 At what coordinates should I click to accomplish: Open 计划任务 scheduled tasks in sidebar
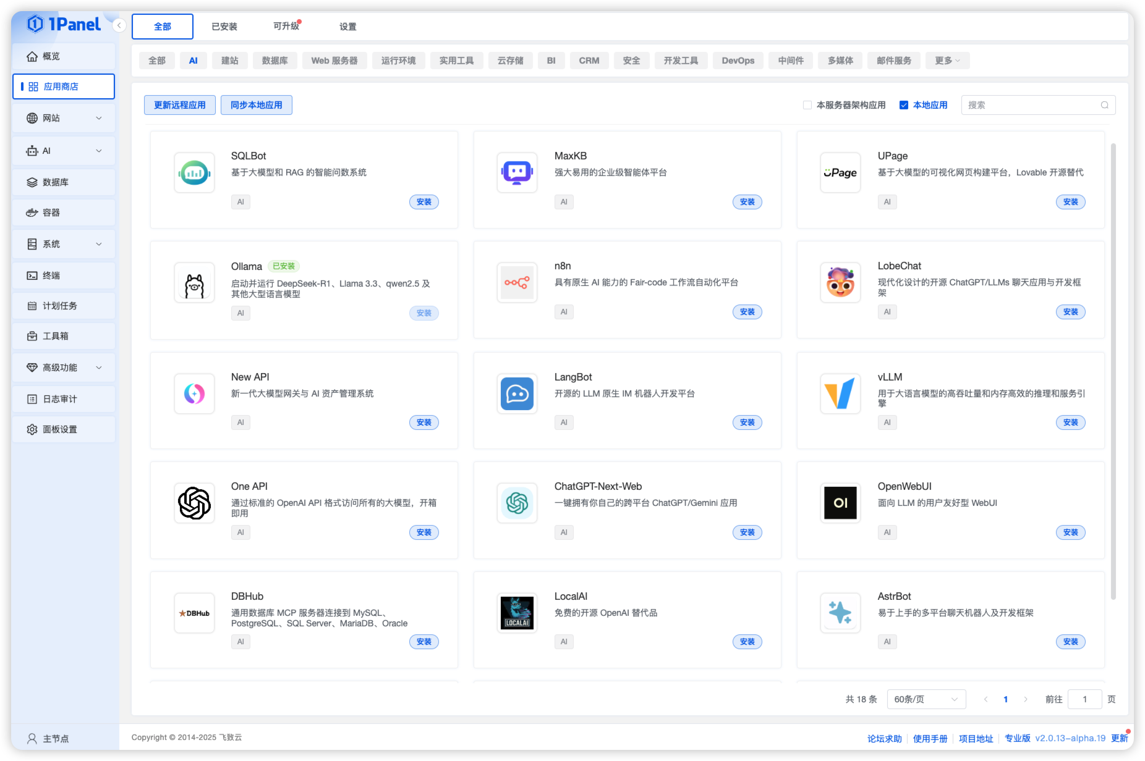click(64, 306)
